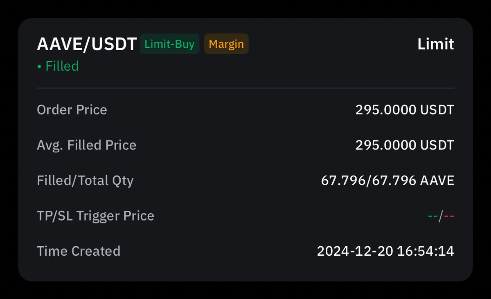Select the Order Price value 295.0000 USDT
491x299 pixels.
click(405, 109)
